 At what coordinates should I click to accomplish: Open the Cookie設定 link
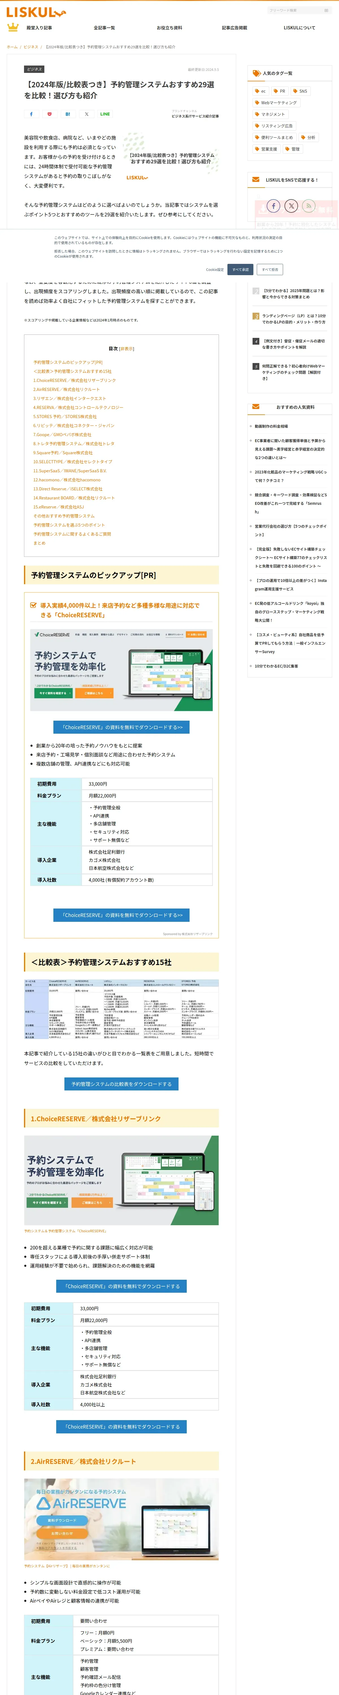pyautogui.click(x=215, y=269)
